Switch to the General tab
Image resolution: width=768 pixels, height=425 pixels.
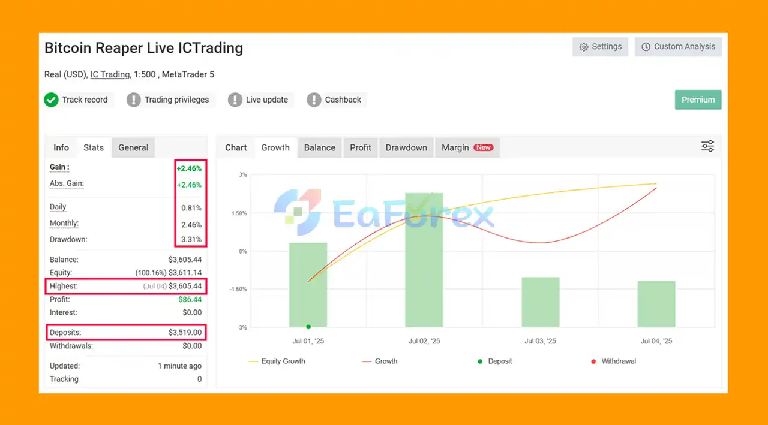pos(133,147)
